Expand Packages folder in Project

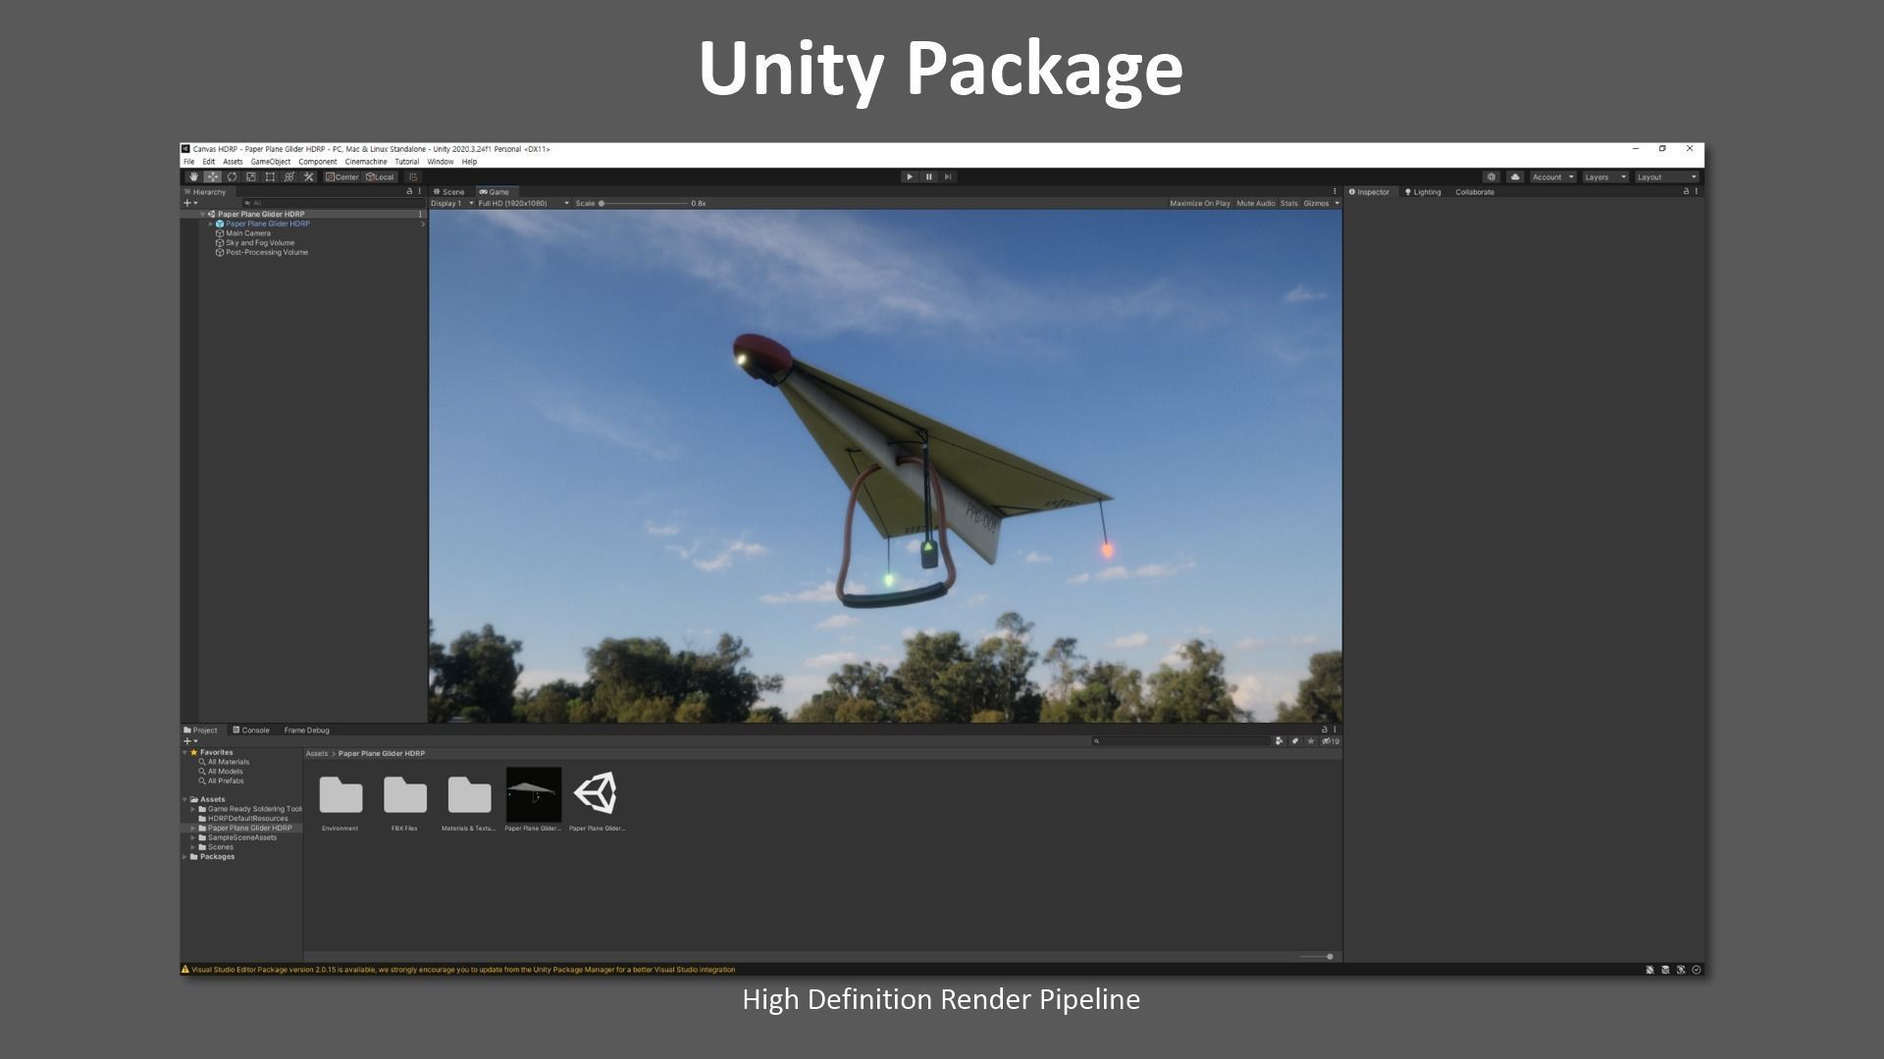pyautogui.click(x=185, y=856)
